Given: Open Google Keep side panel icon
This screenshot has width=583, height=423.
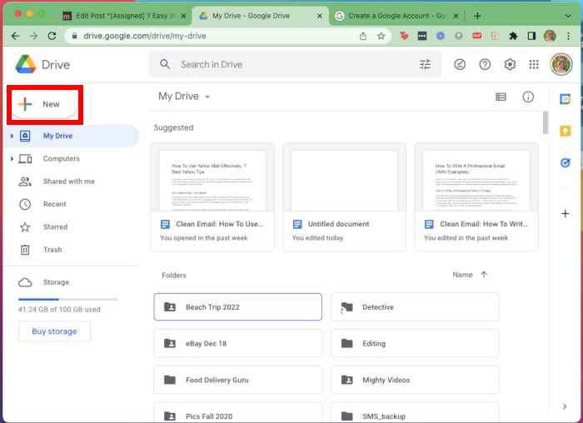Looking at the screenshot, I should click(x=566, y=131).
